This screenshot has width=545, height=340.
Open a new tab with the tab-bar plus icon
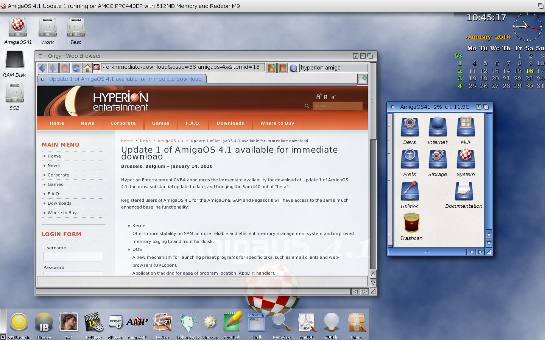(362, 79)
